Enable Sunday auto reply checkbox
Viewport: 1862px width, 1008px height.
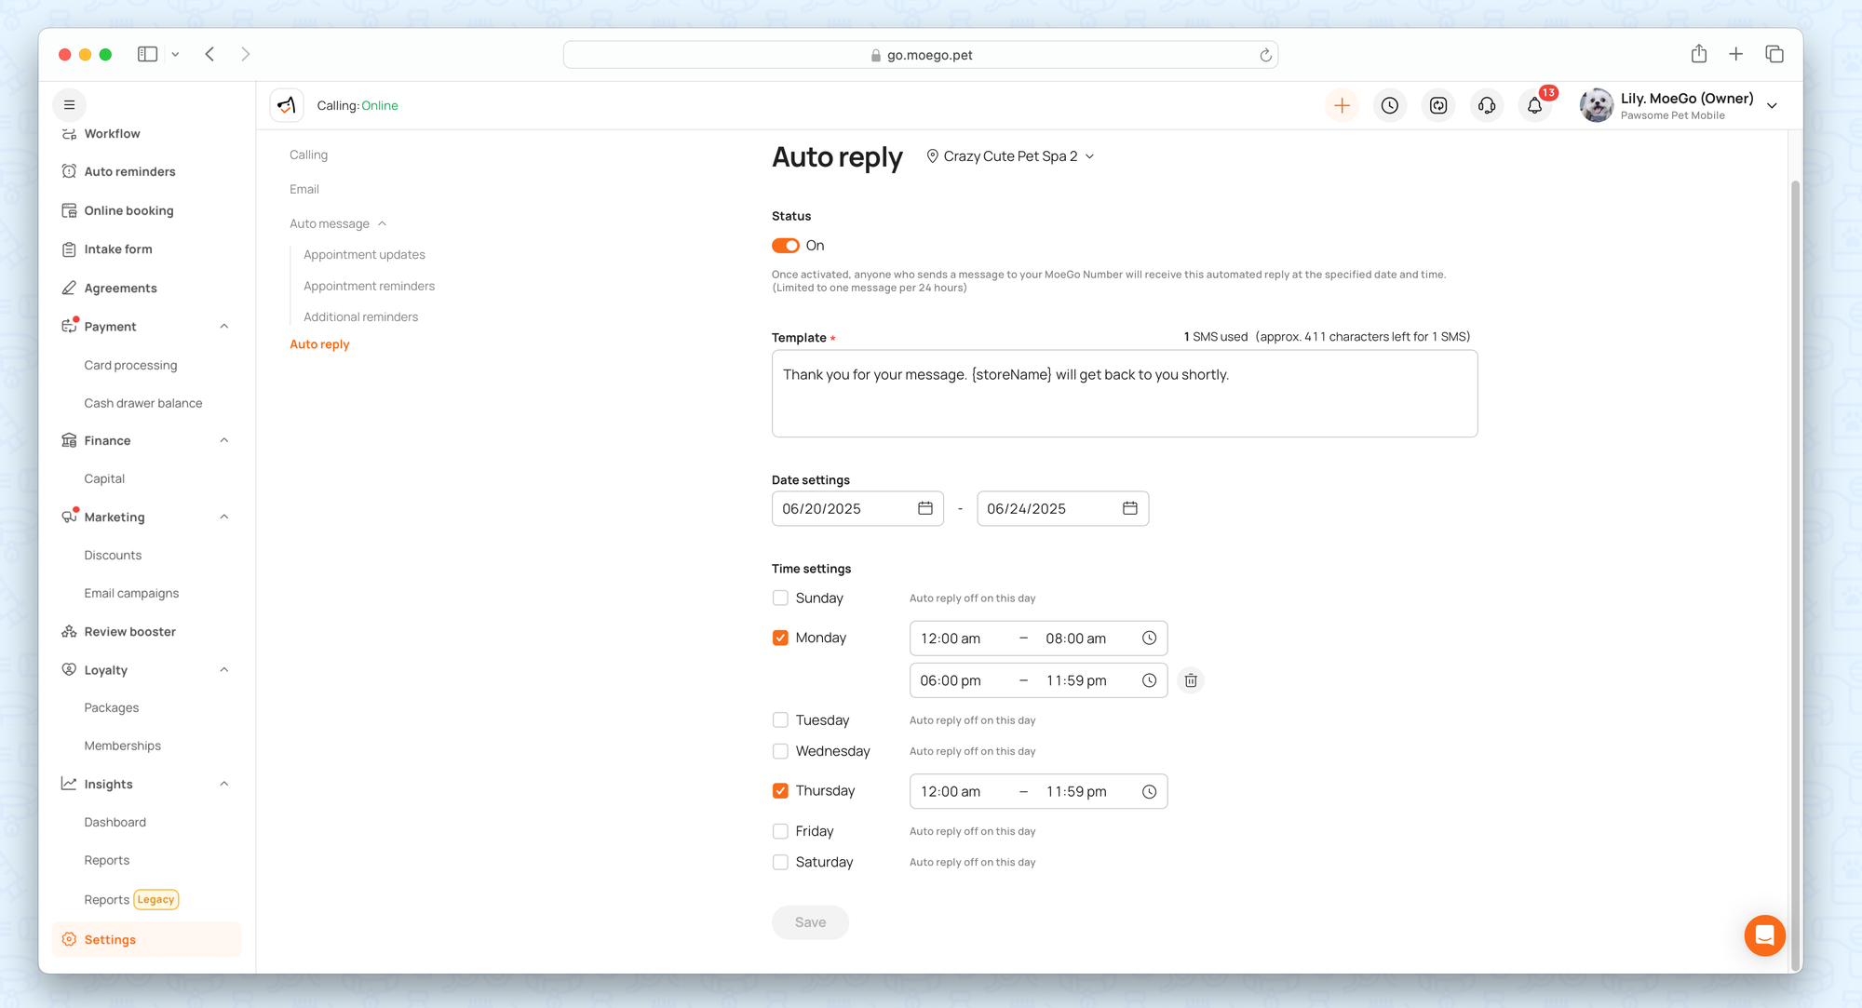point(780,598)
